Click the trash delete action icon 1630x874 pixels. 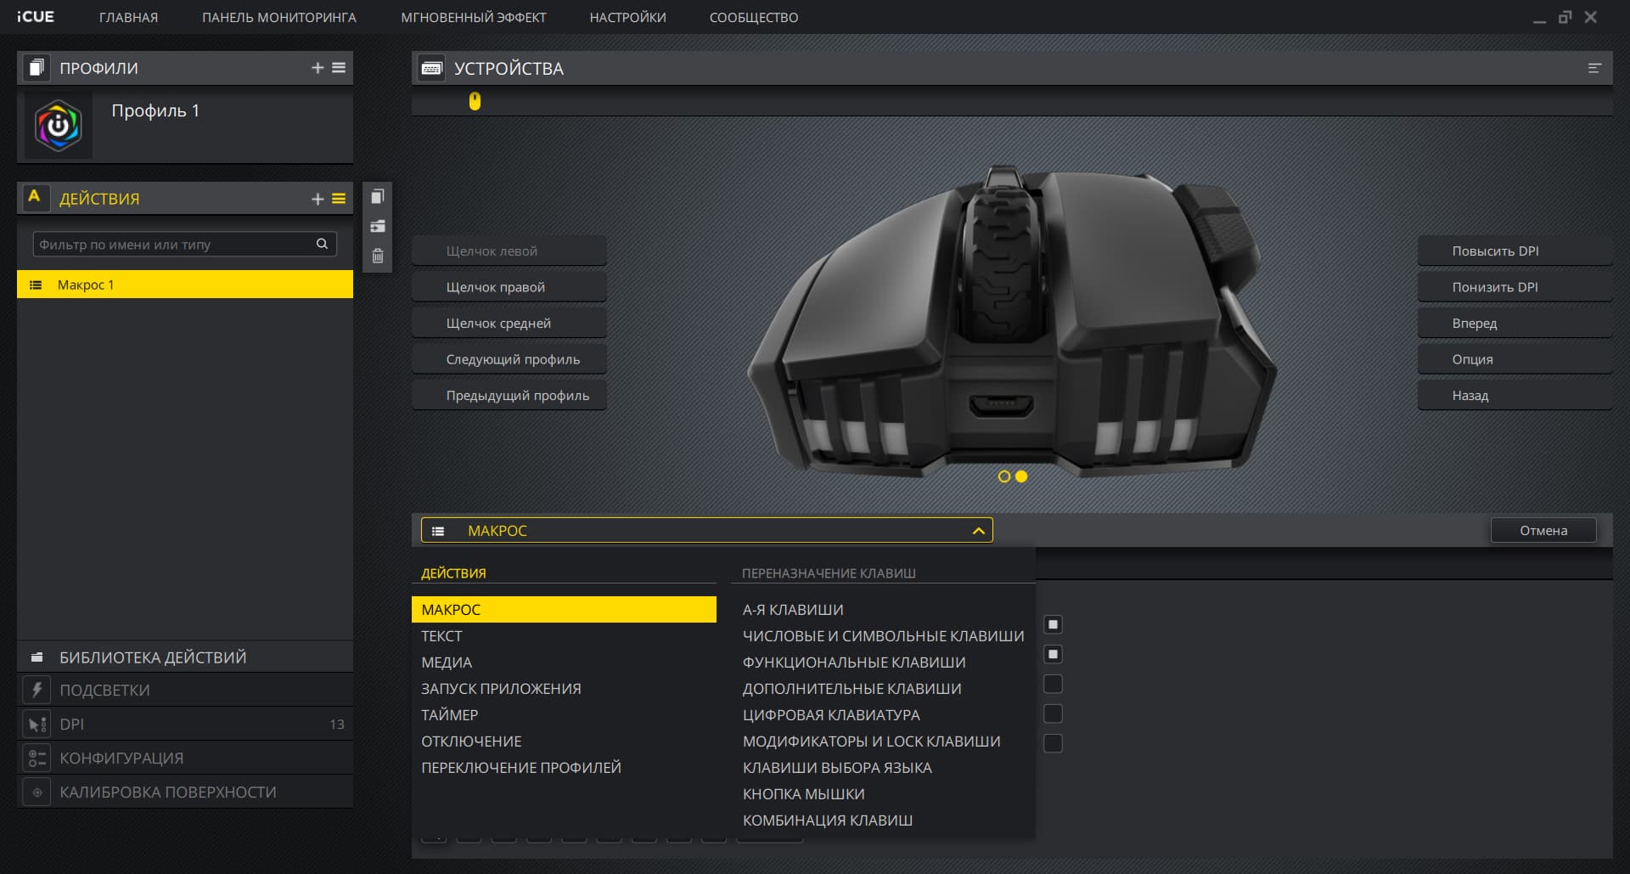tap(378, 256)
